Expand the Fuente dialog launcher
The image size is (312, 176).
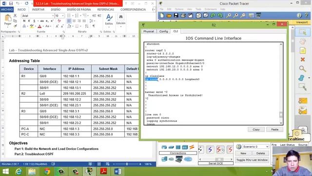click(64, 32)
